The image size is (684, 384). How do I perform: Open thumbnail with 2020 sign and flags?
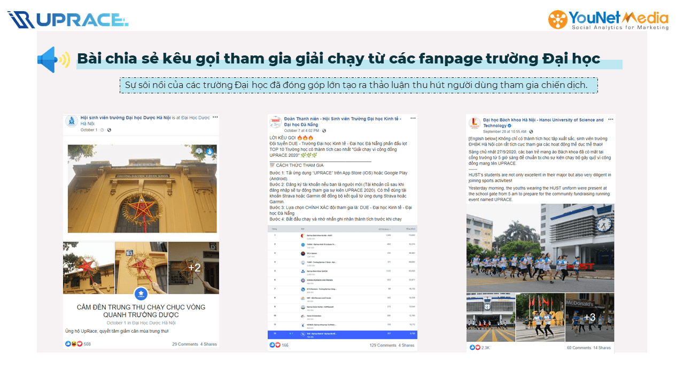(540, 317)
